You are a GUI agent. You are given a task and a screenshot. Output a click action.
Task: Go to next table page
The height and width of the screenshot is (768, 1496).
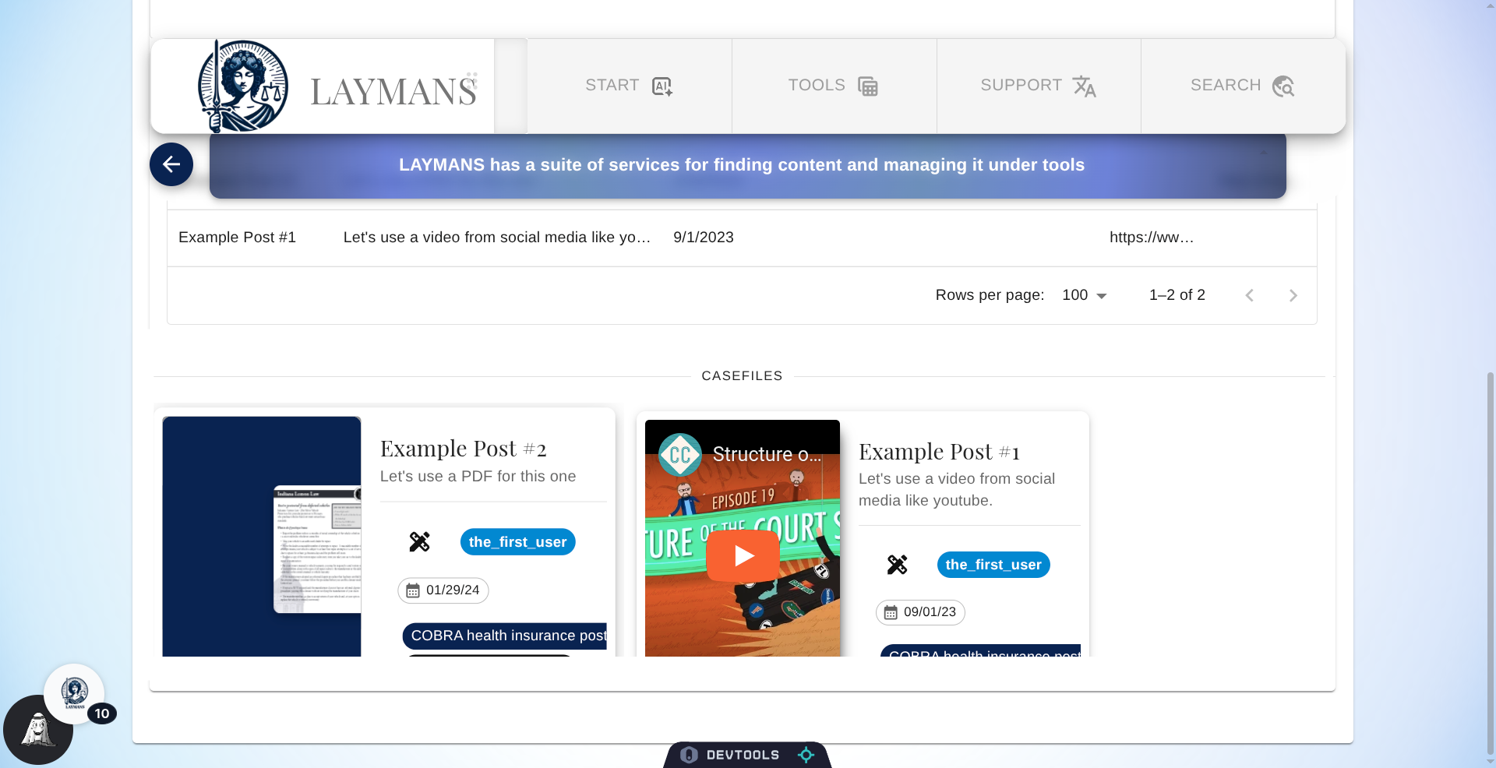coord(1293,295)
